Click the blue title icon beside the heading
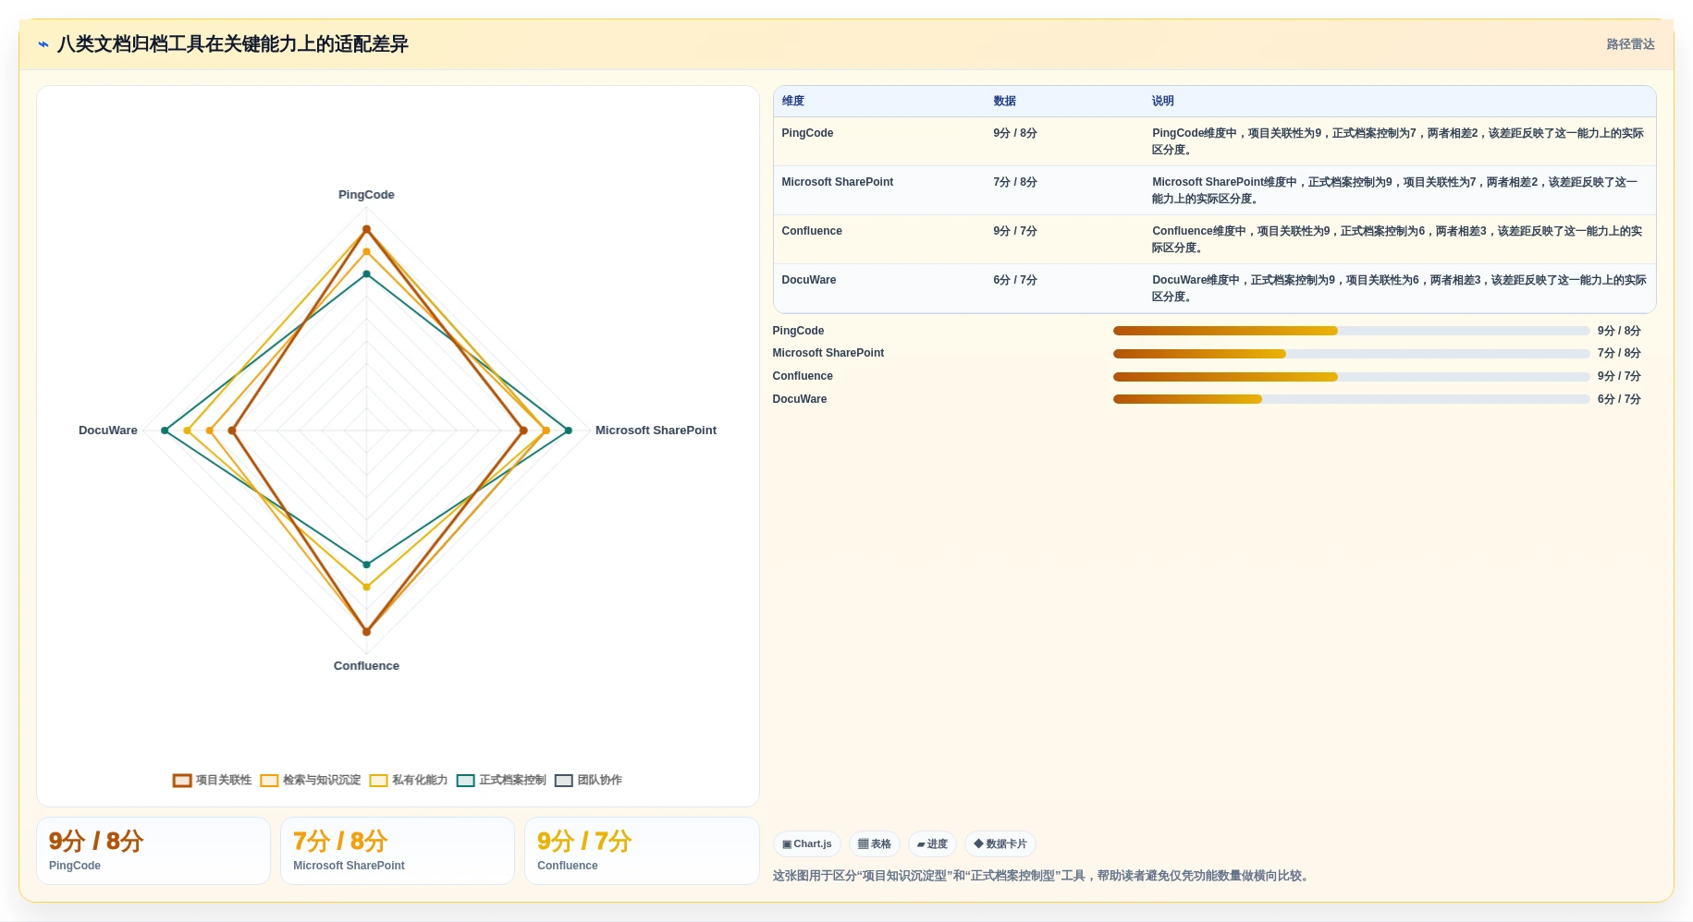Image resolution: width=1693 pixels, height=922 pixels. coord(43,44)
